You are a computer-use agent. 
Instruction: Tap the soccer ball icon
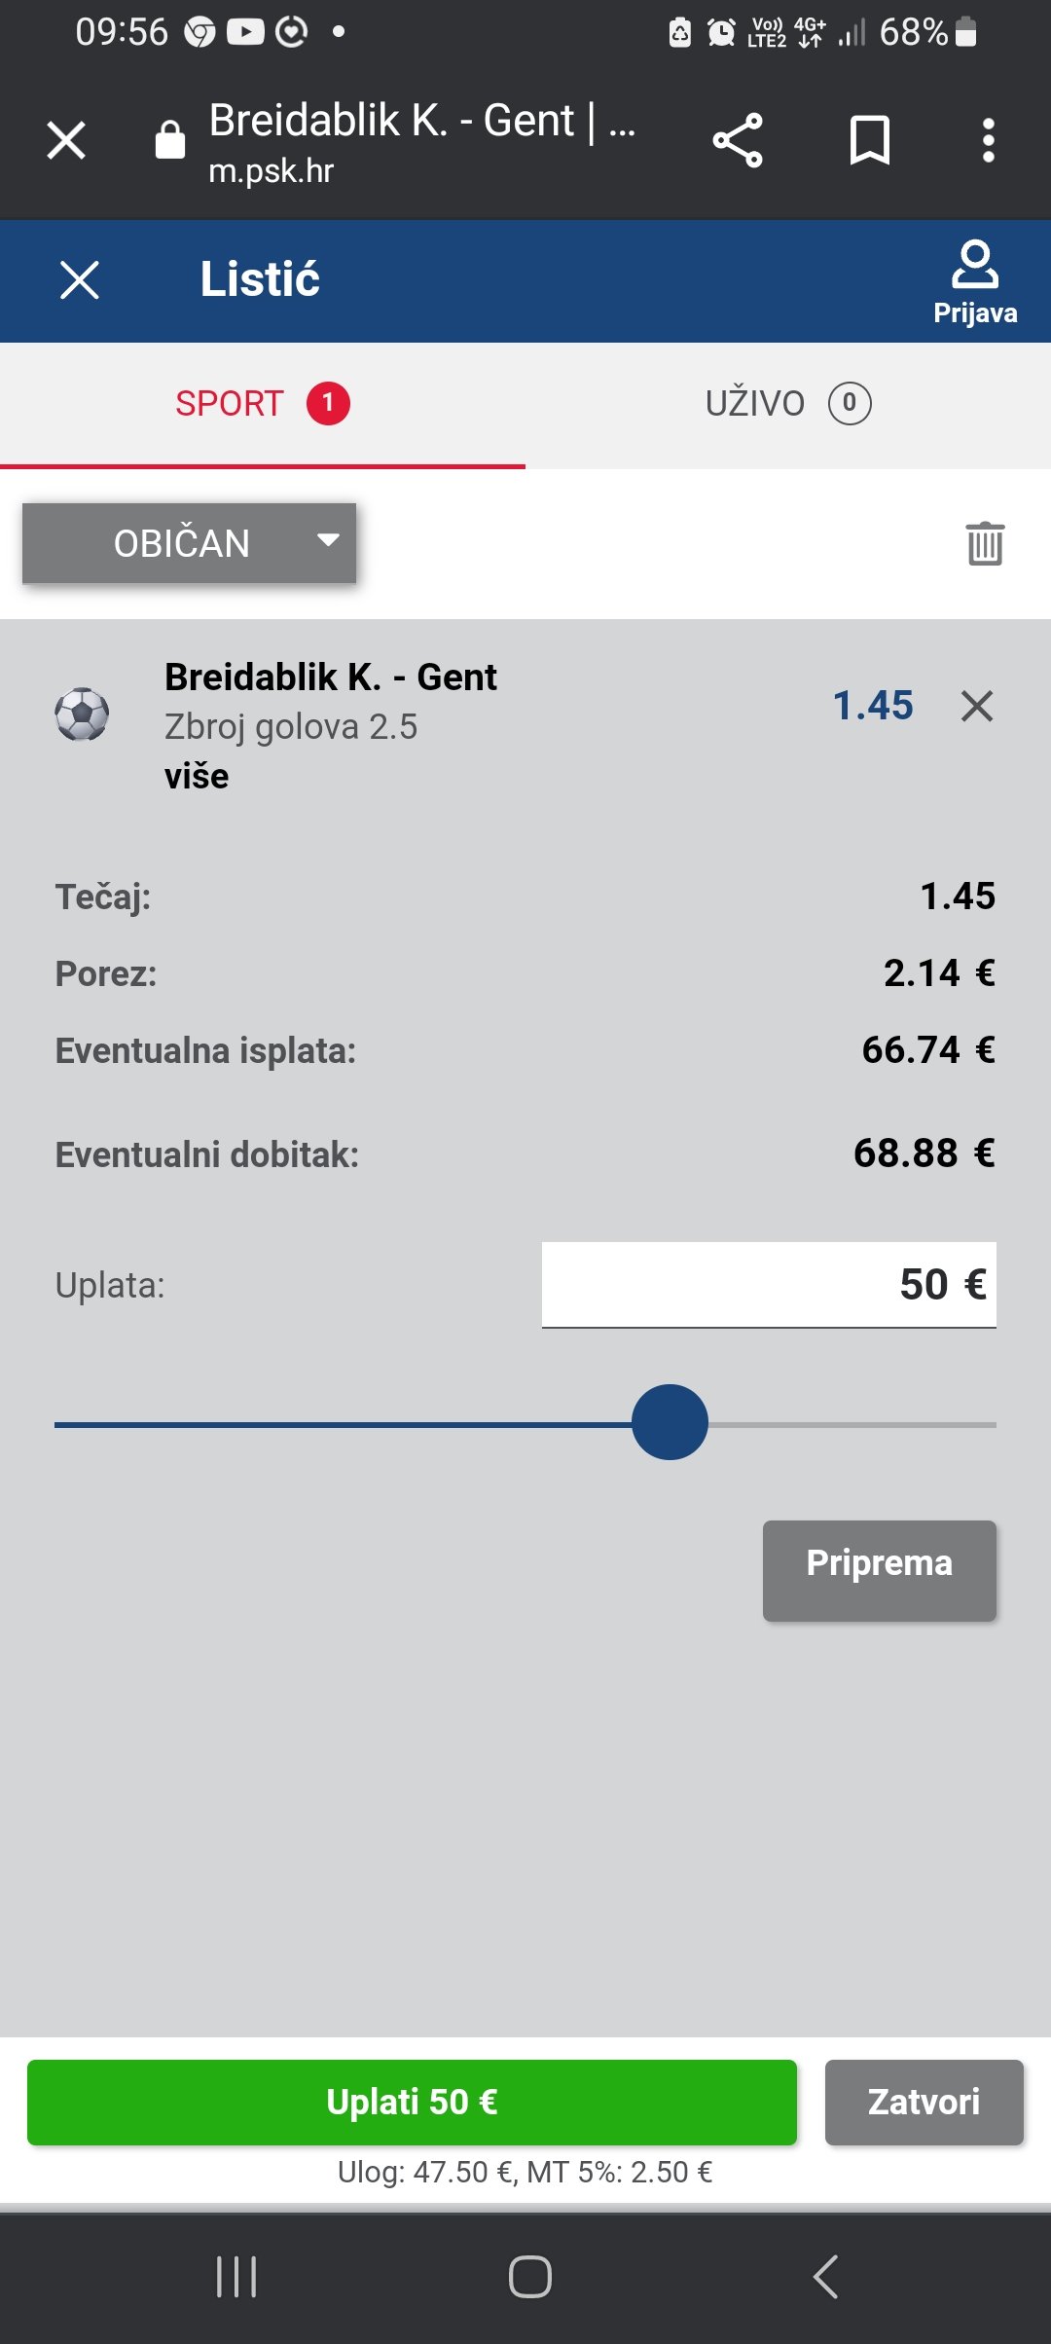[x=82, y=714]
